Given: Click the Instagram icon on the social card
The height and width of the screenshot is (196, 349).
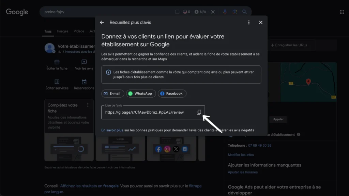Looking at the screenshot, I should tap(167, 149).
